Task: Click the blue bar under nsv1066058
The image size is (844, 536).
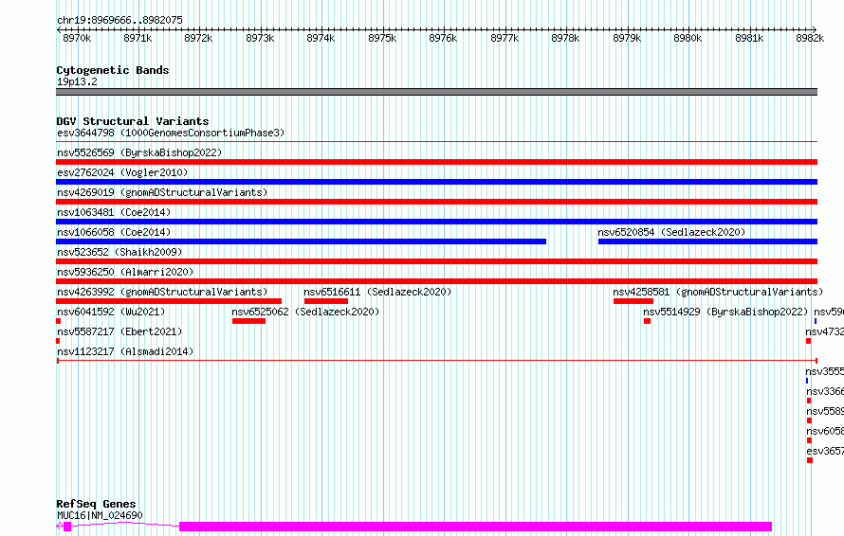Action: (301, 241)
